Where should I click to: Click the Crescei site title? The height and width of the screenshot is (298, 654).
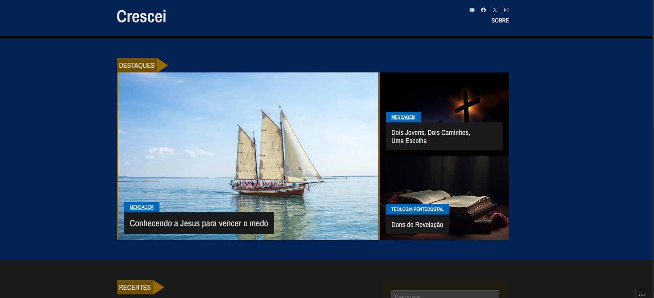141,16
